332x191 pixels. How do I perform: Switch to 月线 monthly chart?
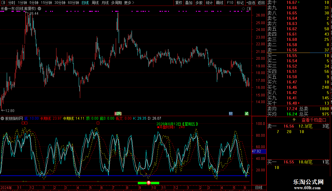point(105,3)
